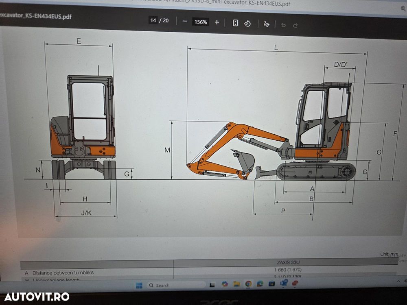Open Outlook from the taskbar
The width and height of the screenshot is (407, 305).
(x=283, y=283)
